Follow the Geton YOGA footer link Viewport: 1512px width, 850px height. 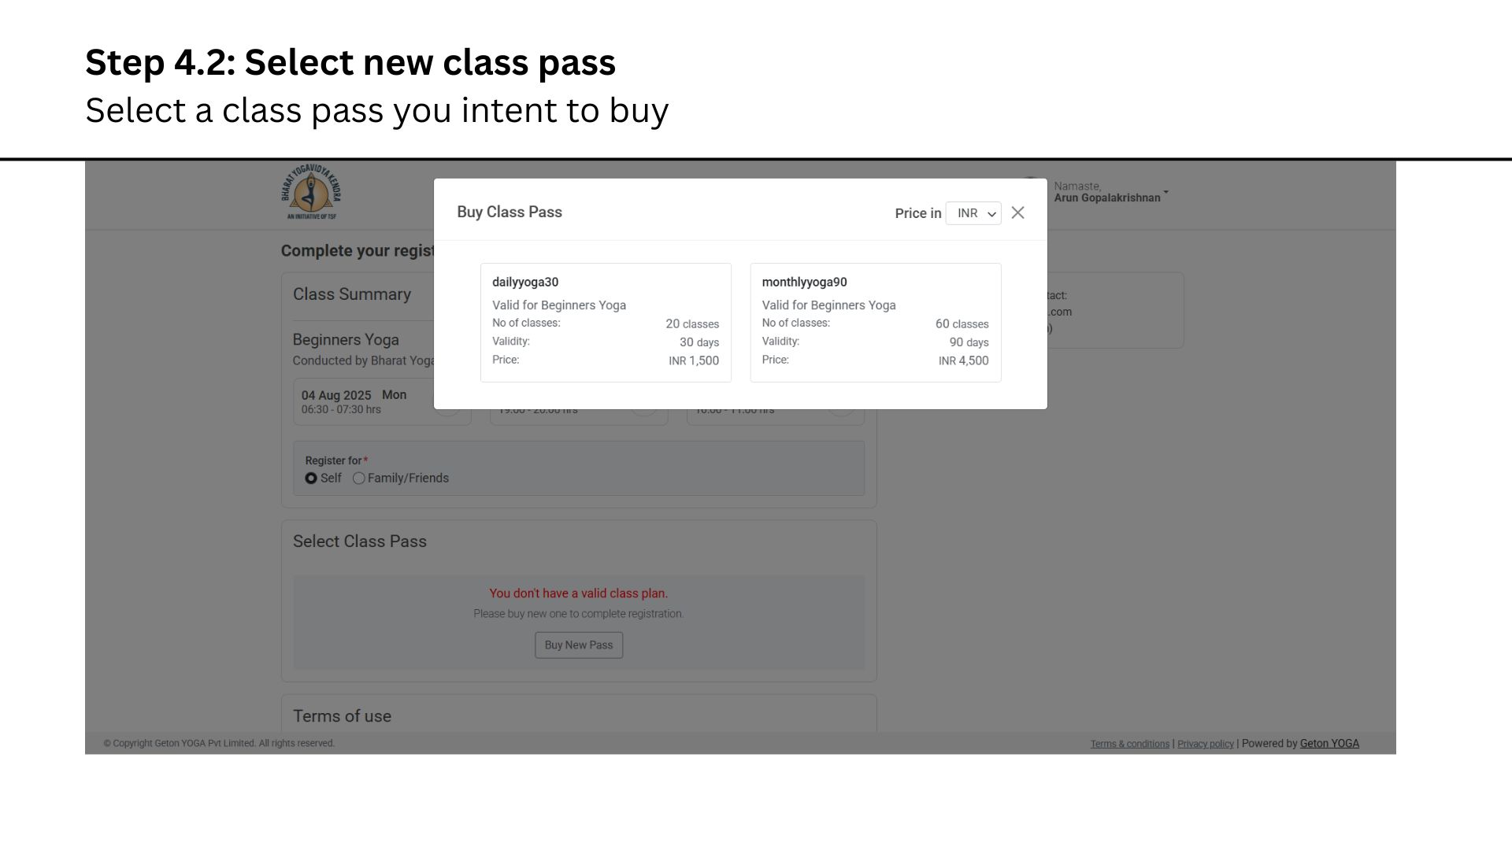tap(1329, 744)
